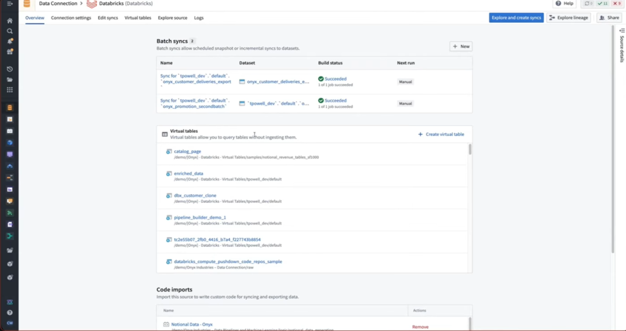The height and width of the screenshot is (331, 626).
Task: Open the Data Connection breadcrumb link
Action: (x=58, y=3)
